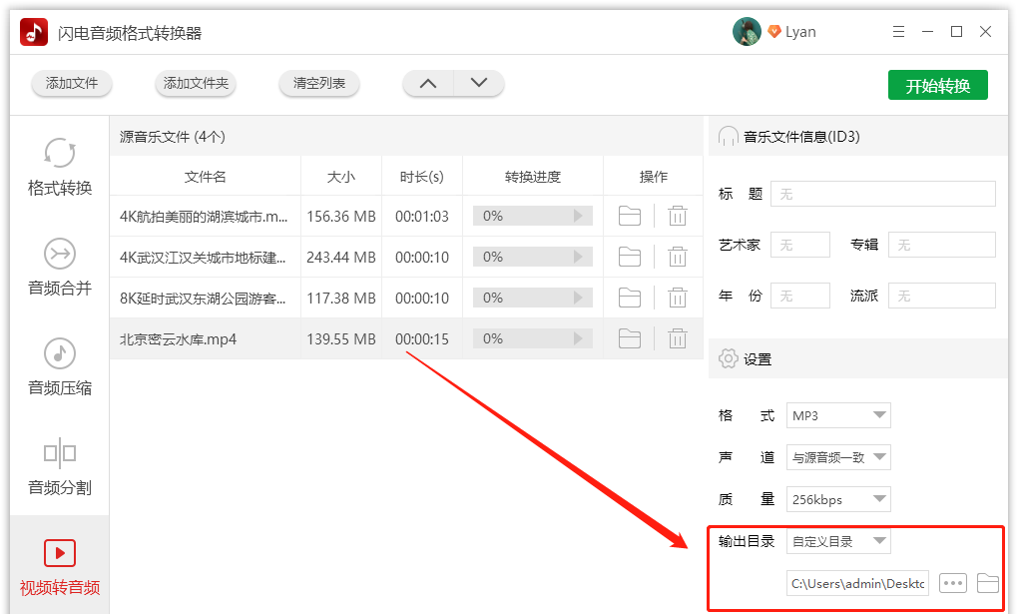This screenshot has width=1018, height=615.
Task: Click the 年份 year input field
Action: coord(799,296)
